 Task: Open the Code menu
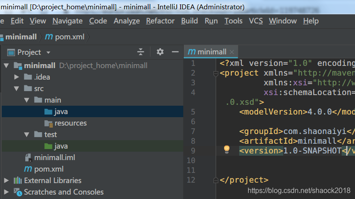98,21
